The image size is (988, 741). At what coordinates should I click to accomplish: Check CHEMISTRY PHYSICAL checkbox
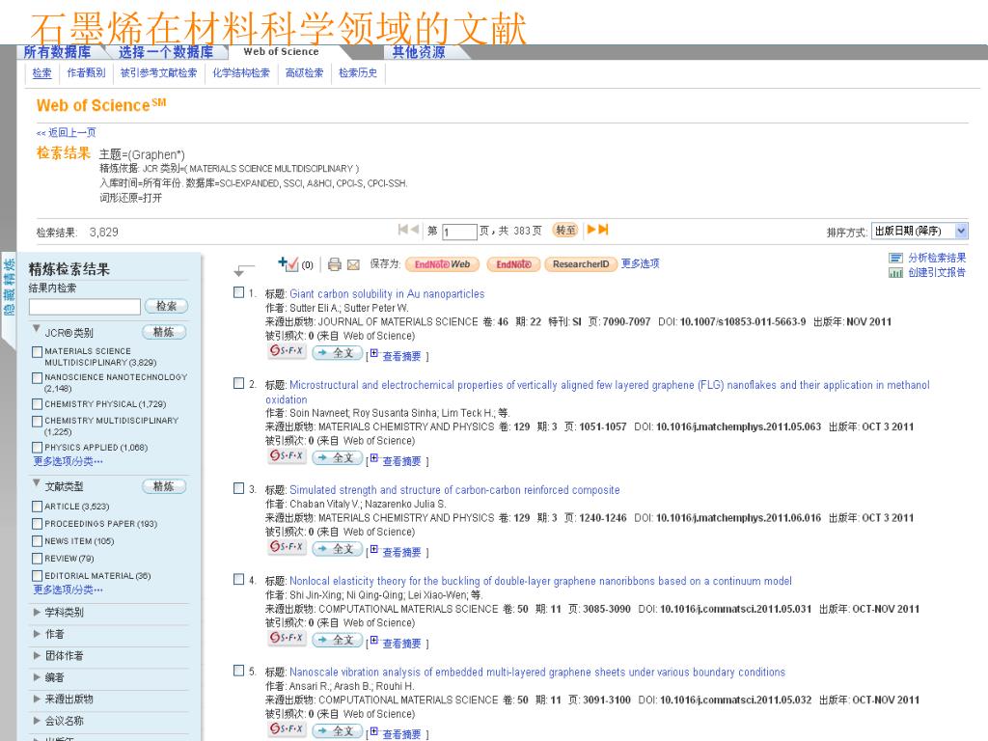pyautogui.click(x=38, y=404)
